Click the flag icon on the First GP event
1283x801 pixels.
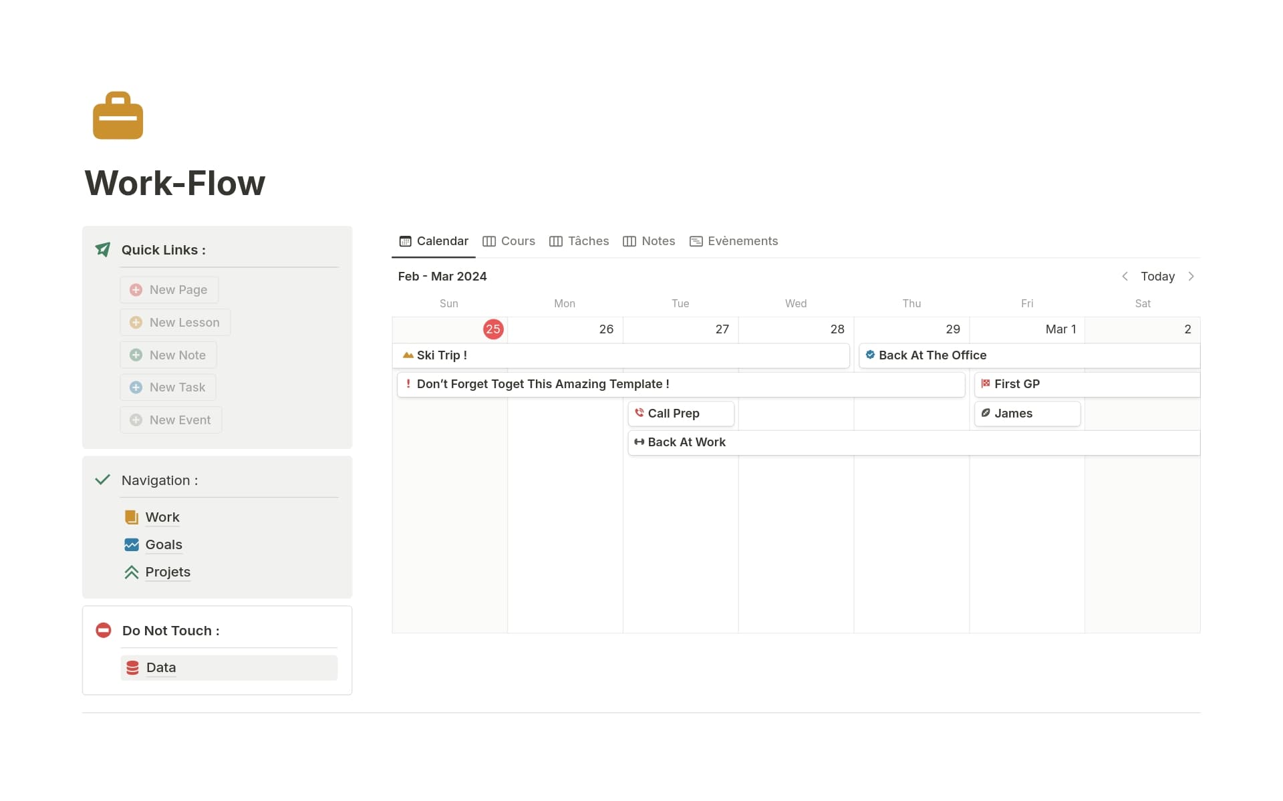coord(986,383)
